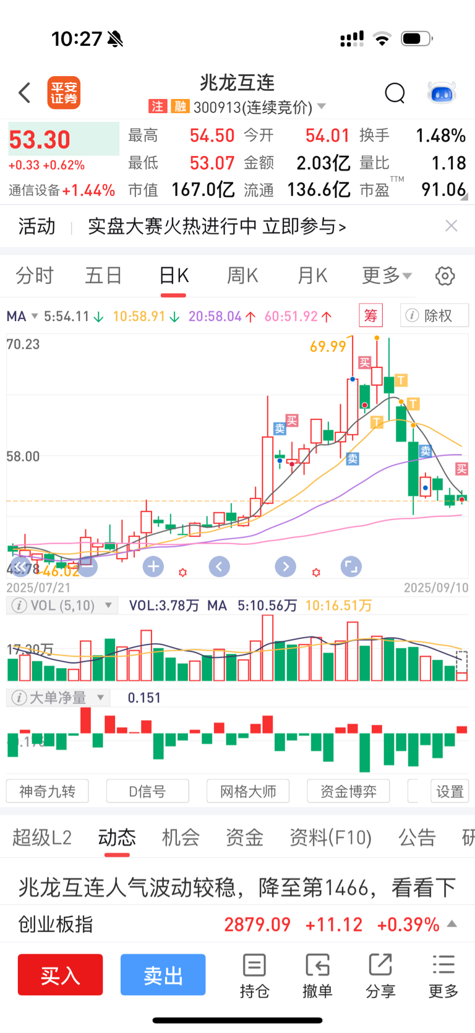
Task: Switch to 五日 chart tab
Action: (103, 275)
